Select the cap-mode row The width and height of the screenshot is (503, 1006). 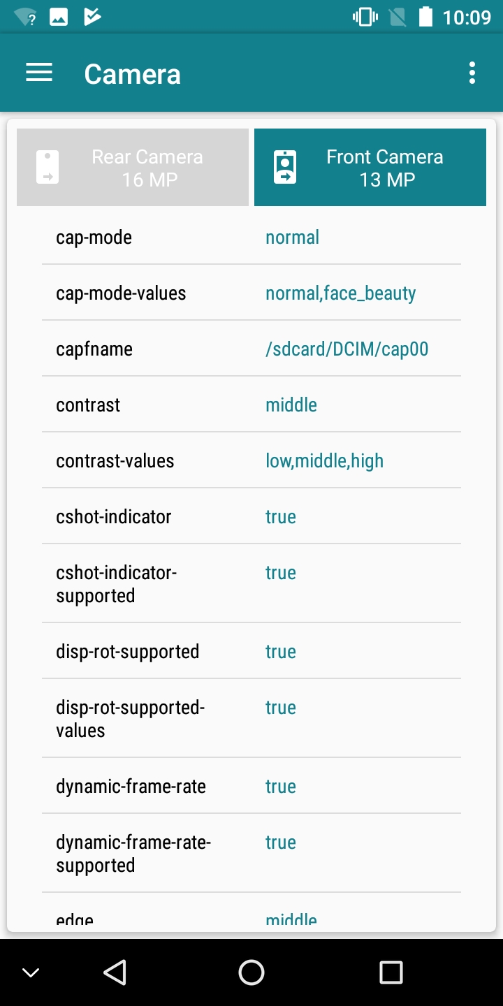pos(251,238)
